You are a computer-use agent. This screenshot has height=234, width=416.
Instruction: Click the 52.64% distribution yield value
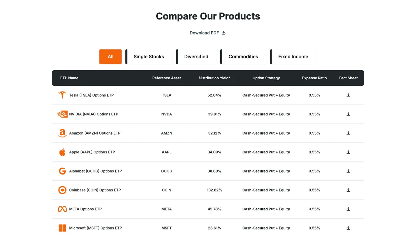click(x=214, y=95)
